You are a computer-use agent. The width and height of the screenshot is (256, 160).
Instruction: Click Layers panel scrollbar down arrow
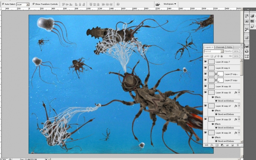[241, 142]
